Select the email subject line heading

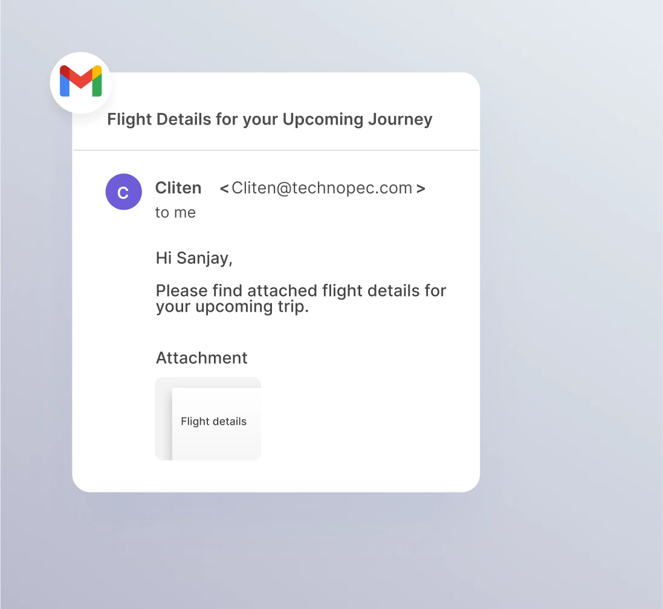coord(270,120)
